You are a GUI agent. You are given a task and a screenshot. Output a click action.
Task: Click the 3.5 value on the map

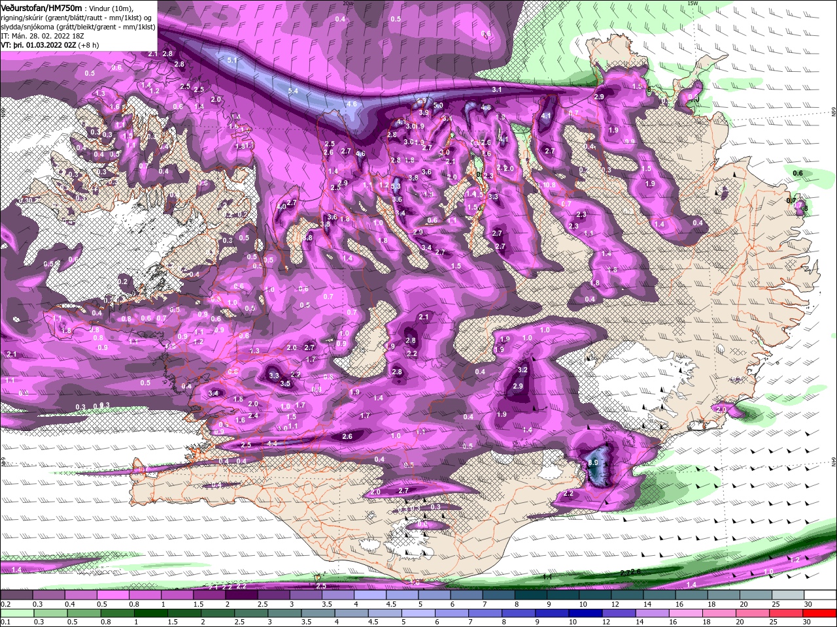tap(285, 383)
